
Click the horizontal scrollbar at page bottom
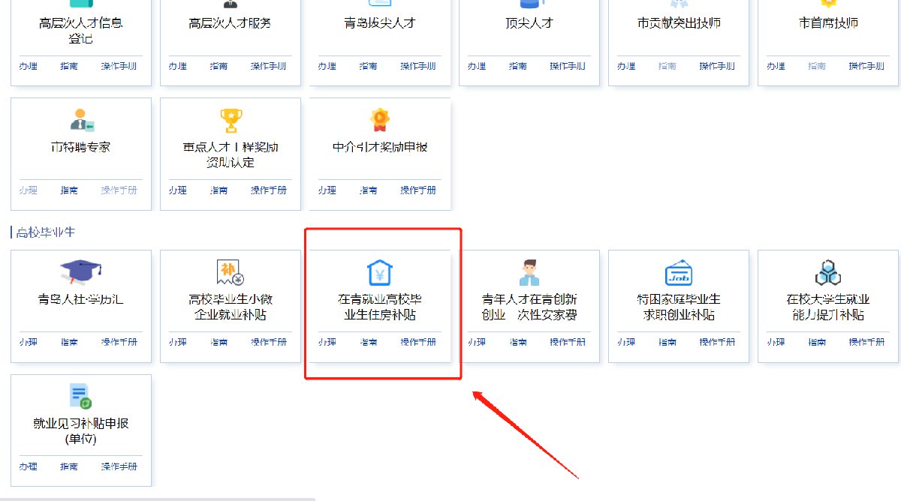158,498
